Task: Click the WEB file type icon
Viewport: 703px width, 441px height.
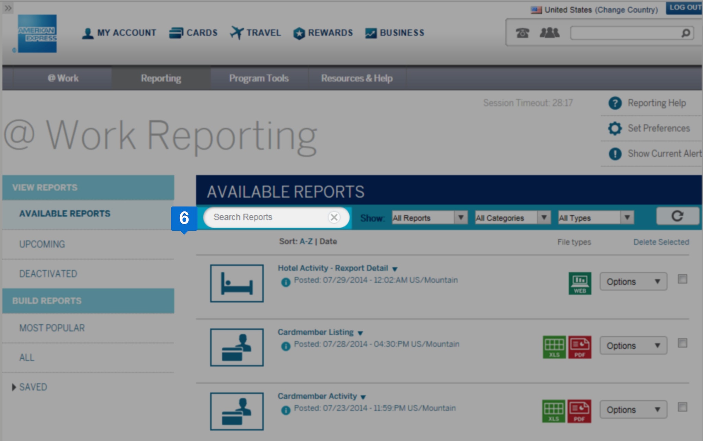Action: tap(580, 282)
